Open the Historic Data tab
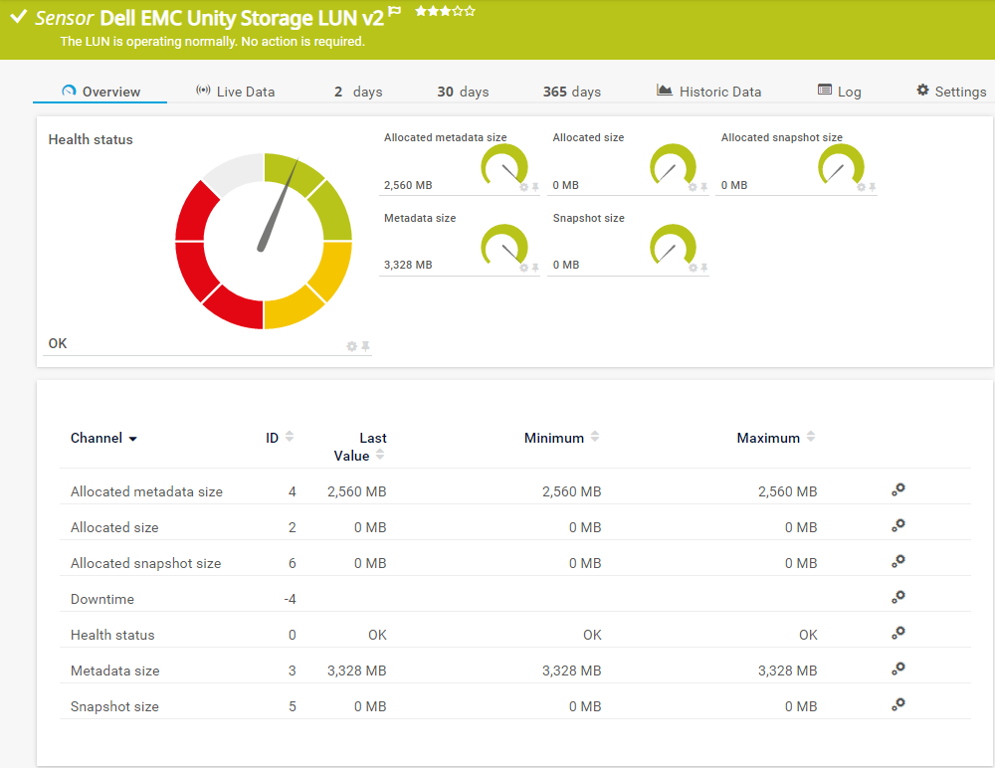 pyautogui.click(x=708, y=92)
